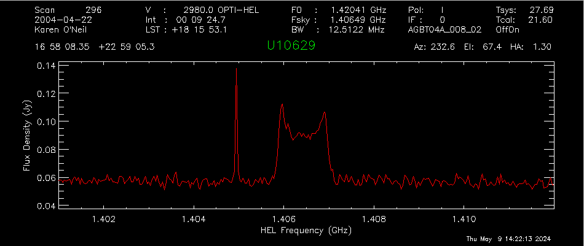This screenshot has height=246, width=584.
Task: Click the left horn peak of the galaxy profile
Action: (282, 105)
